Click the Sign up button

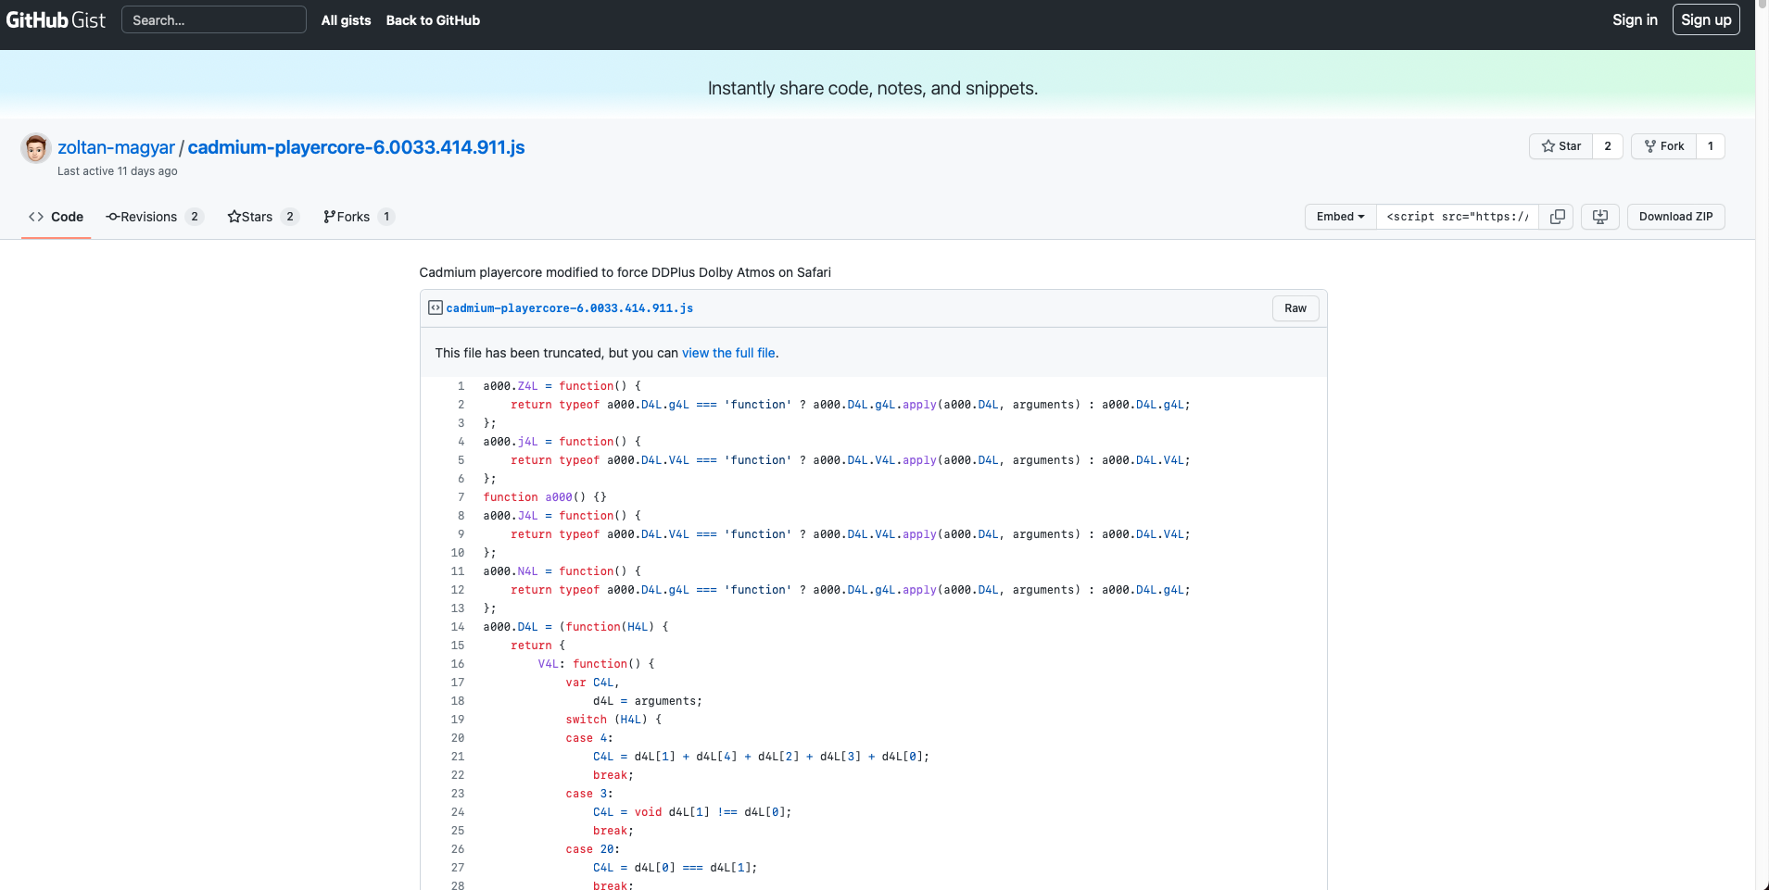1705,20
